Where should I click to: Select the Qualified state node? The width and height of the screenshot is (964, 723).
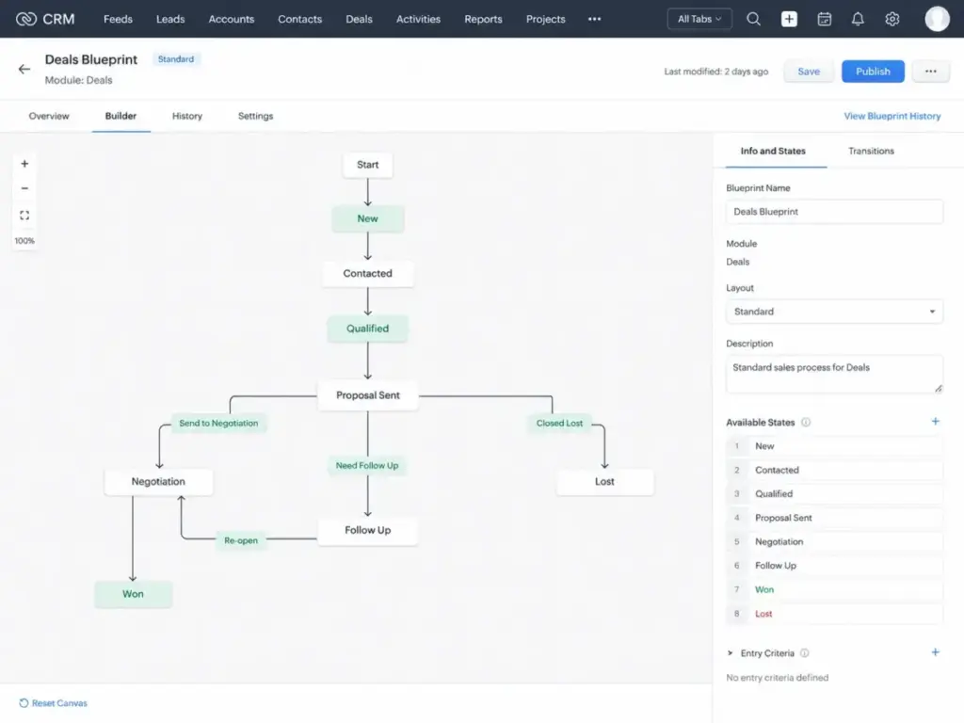coord(368,329)
